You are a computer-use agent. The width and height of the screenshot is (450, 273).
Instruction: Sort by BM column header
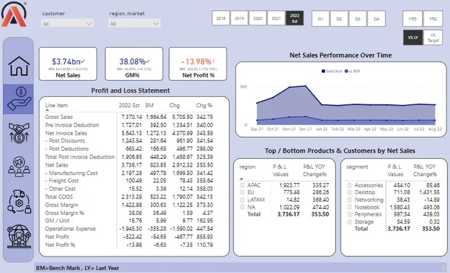click(150, 106)
